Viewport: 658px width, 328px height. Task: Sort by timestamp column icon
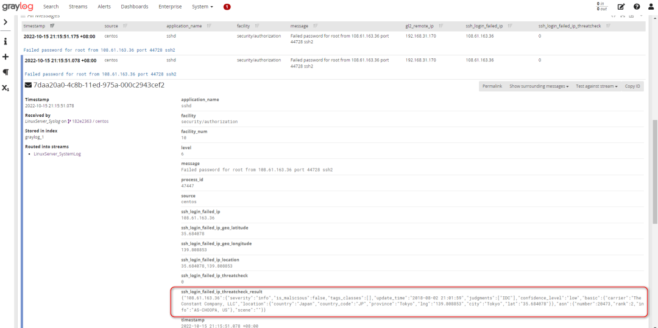52,26
